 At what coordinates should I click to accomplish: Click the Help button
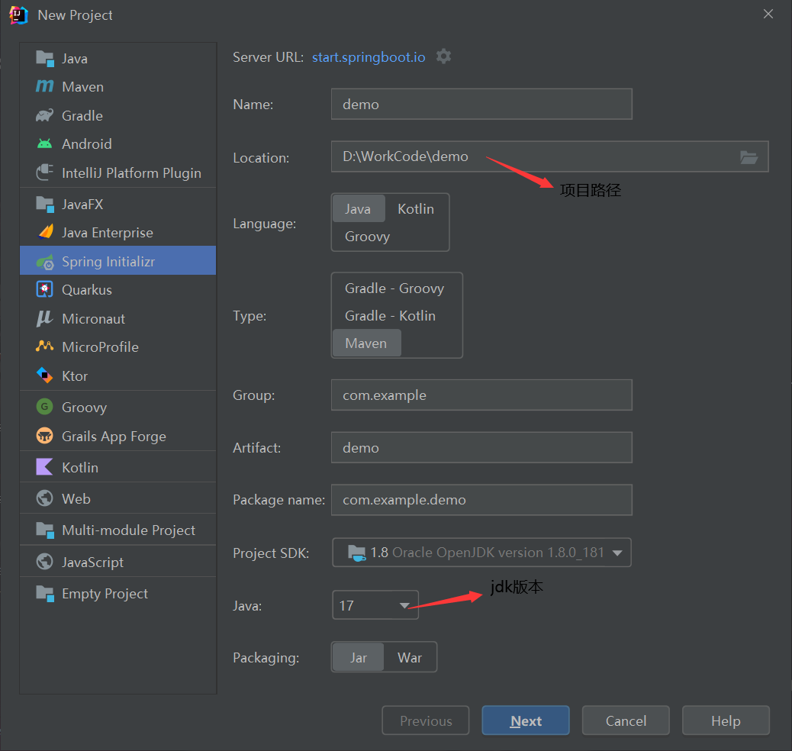(x=726, y=720)
